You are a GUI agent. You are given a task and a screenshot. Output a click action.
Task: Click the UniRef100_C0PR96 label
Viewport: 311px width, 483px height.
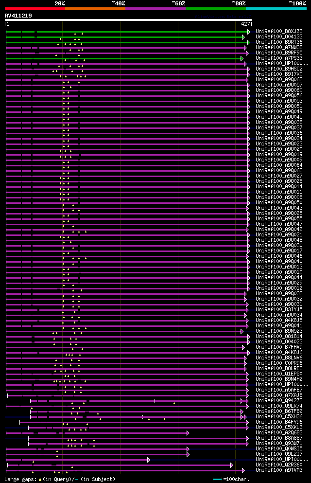click(x=279, y=363)
